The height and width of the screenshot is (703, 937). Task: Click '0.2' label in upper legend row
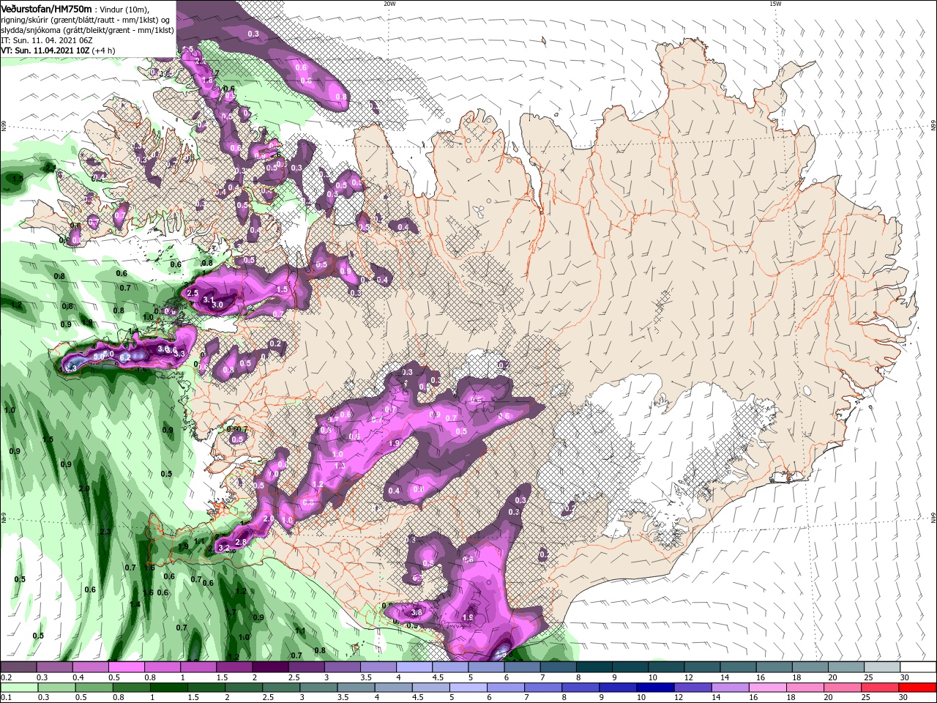6,677
